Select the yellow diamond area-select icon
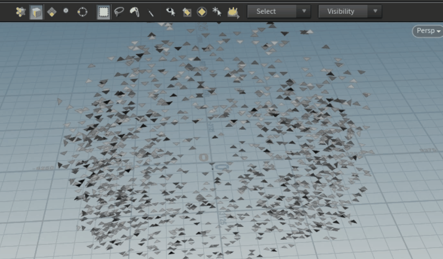Image resolution: width=443 pixels, height=259 pixels. click(201, 11)
